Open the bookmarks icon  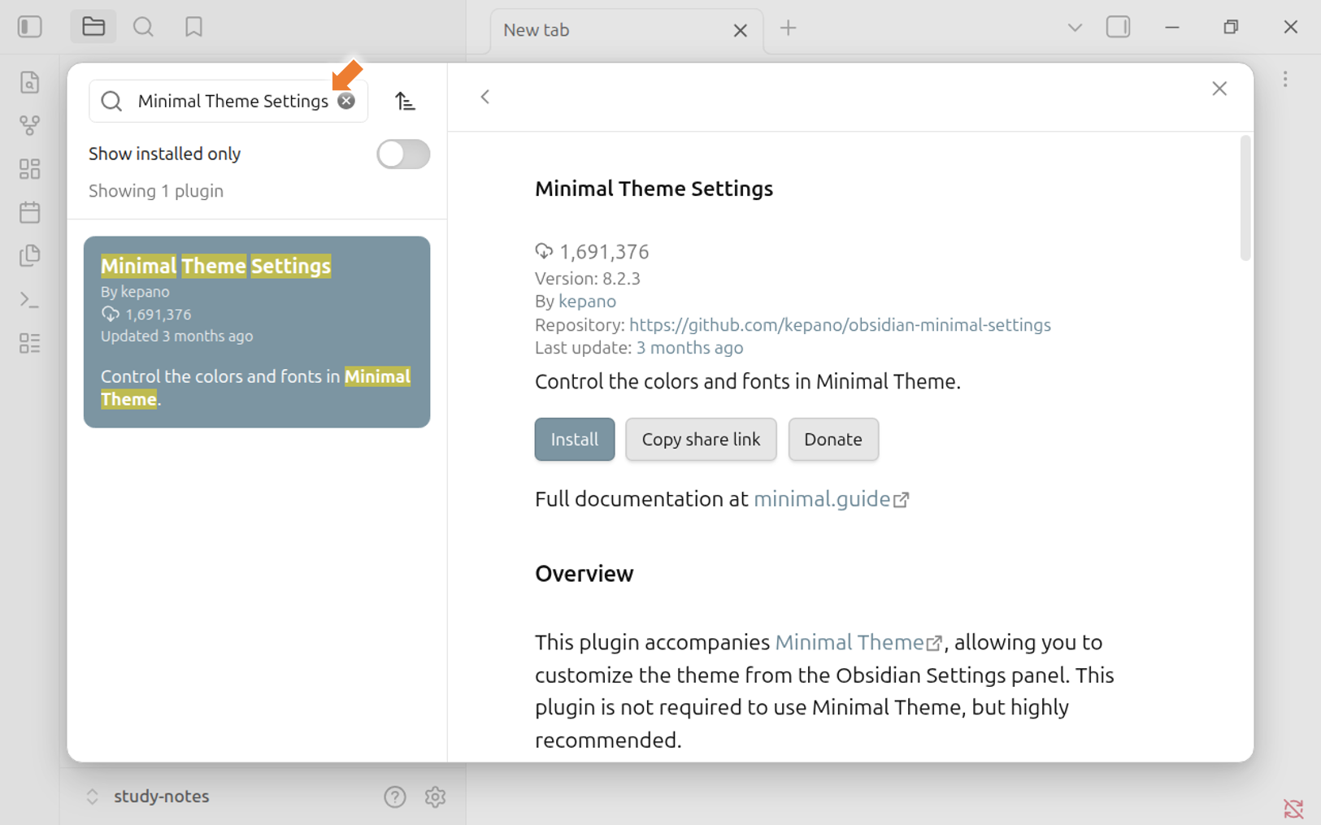[x=193, y=27]
